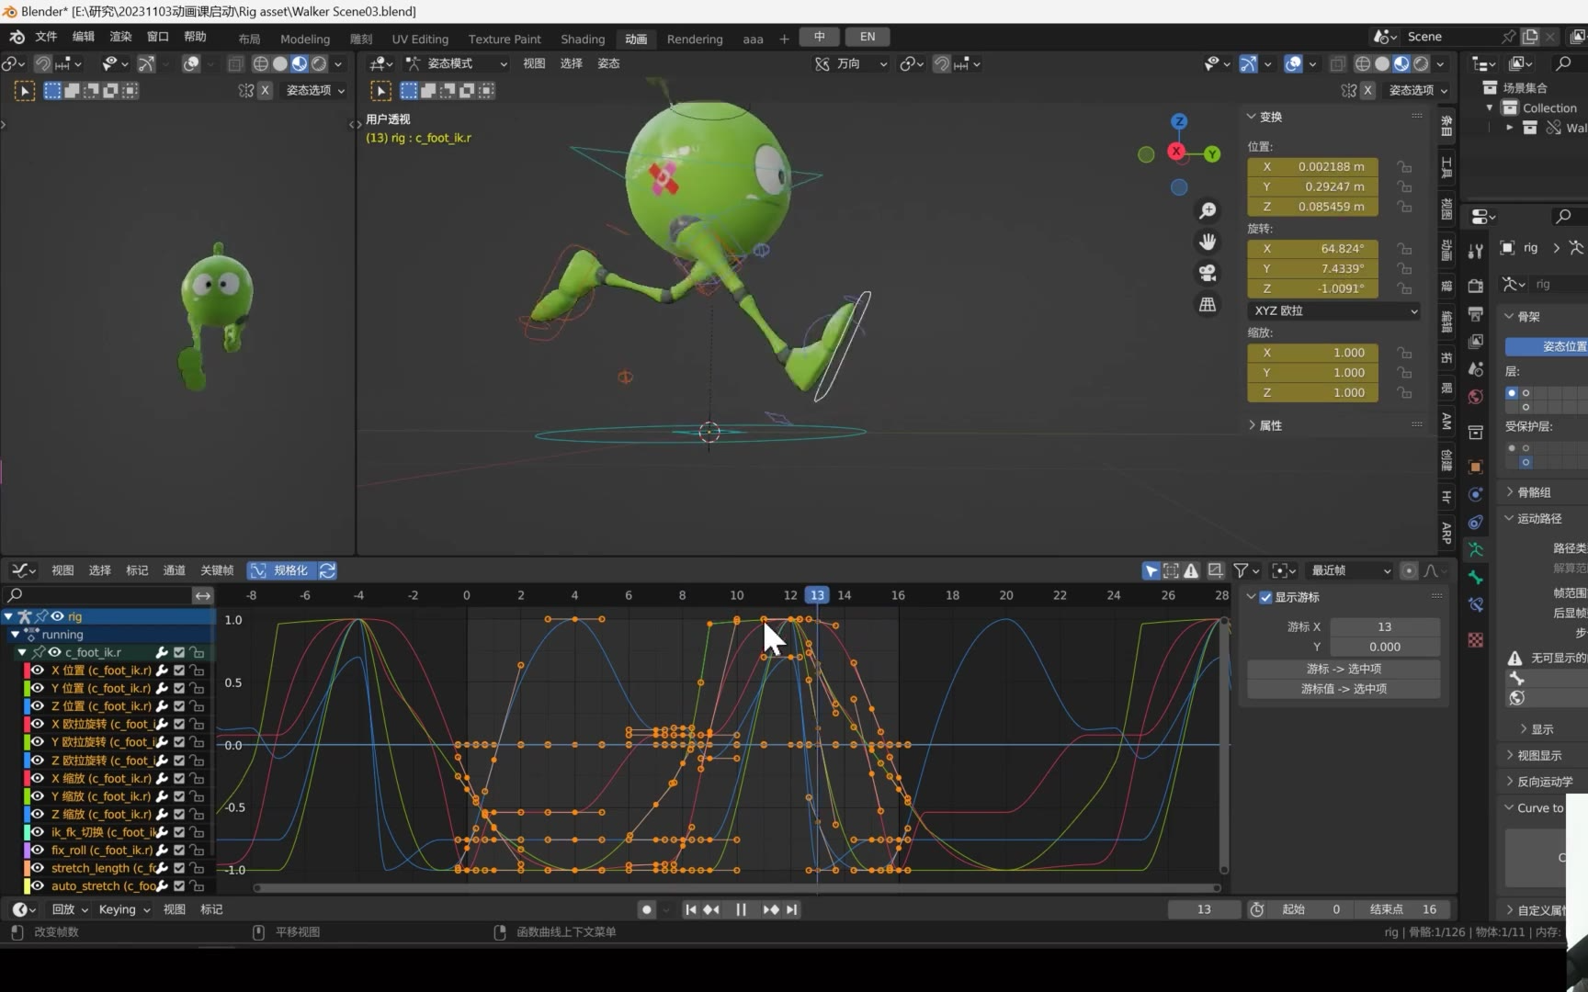Open the 文件 menu
The width and height of the screenshot is (1588, 992).
coord(46,37)
